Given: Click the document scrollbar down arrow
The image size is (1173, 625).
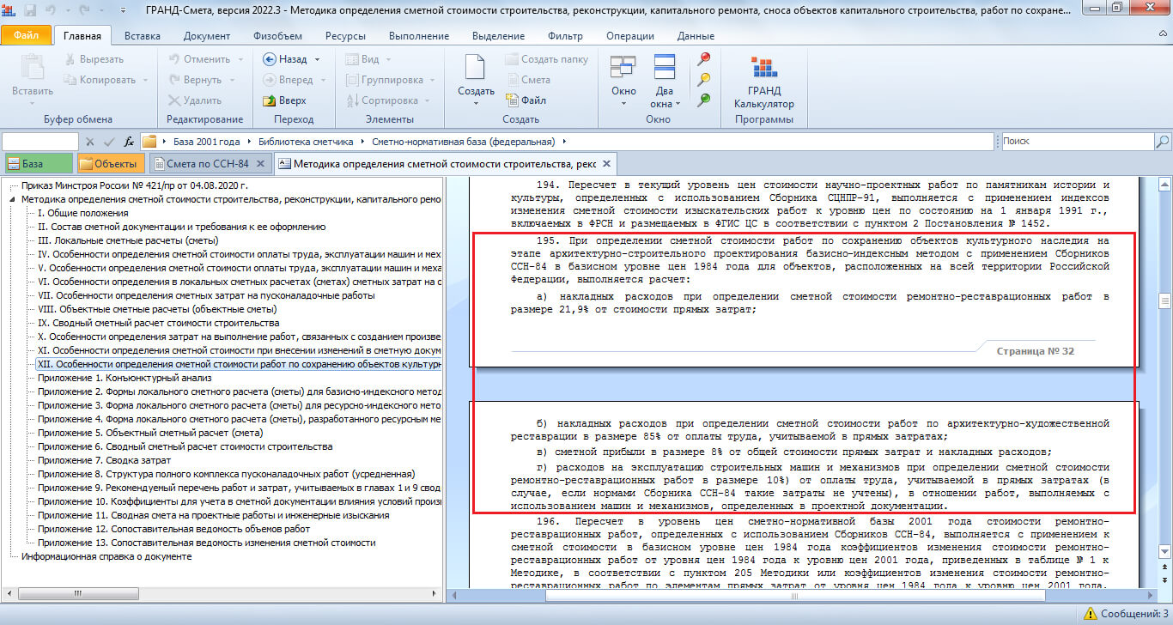Looking at the screenshot, I should click(x=1164, y=552).
